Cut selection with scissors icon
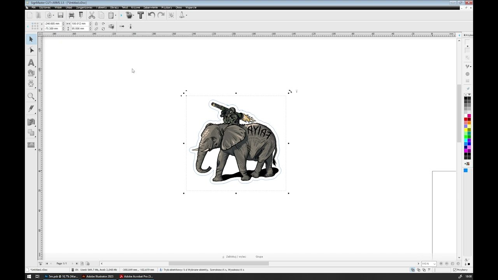Screen dimensions: 498x280 [x=92, y=15]
